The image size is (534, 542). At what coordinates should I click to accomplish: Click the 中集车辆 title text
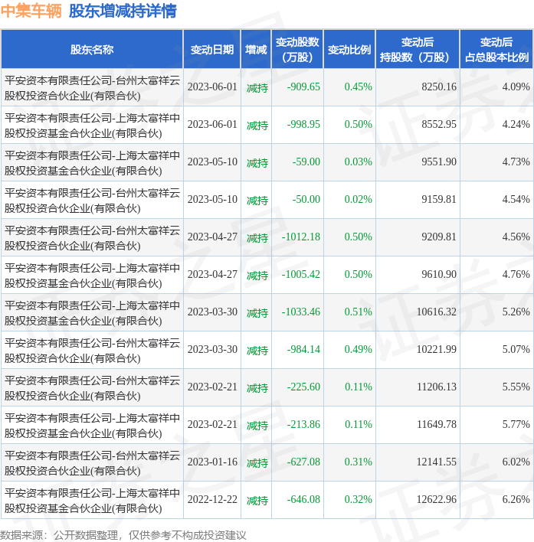pos(31,11)
